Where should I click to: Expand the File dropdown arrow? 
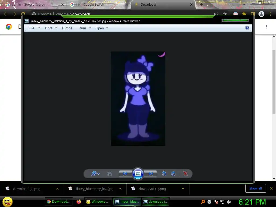tap(39, 28)
